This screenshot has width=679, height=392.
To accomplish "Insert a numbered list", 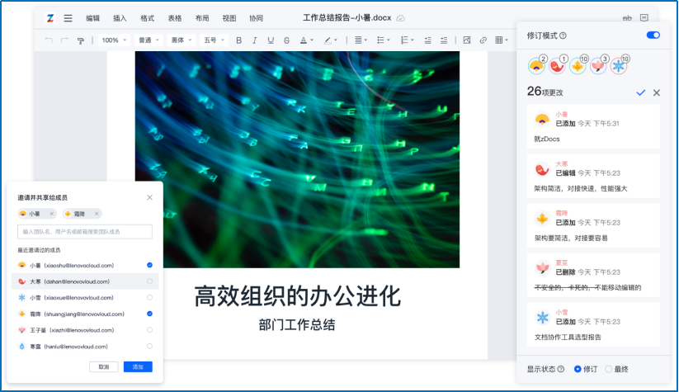I will [x=404, y=40].
